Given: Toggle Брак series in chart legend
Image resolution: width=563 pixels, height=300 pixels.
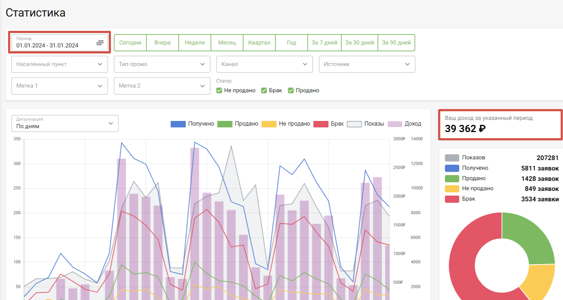Looking at the screenshot, I should tap(329, 124).
